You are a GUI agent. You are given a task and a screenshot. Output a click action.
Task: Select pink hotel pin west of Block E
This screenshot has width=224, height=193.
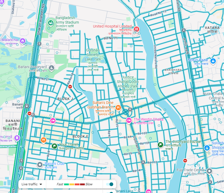click(x=53, y=121)
